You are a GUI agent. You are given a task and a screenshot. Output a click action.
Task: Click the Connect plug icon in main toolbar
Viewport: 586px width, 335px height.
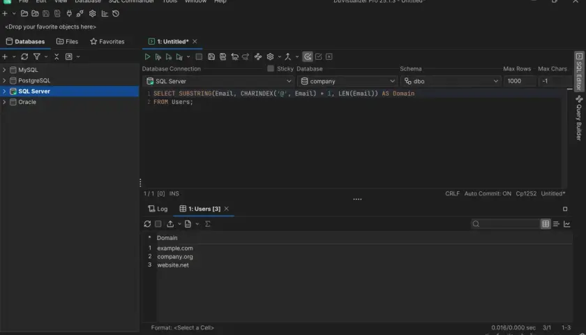[x=69, y=13]
